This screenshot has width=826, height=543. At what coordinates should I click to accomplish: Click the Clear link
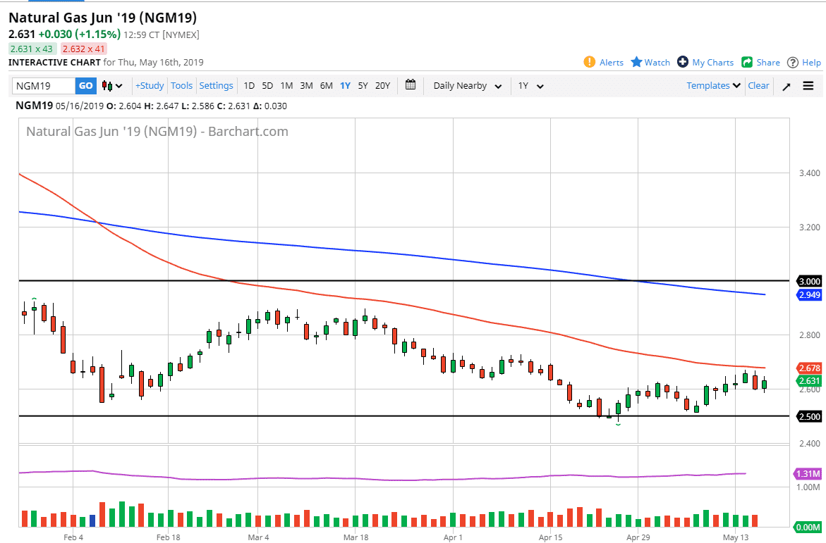758,86
